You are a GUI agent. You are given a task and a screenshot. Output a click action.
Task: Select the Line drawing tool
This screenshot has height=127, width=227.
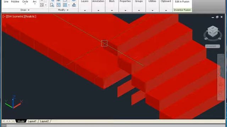coord(6,1)
